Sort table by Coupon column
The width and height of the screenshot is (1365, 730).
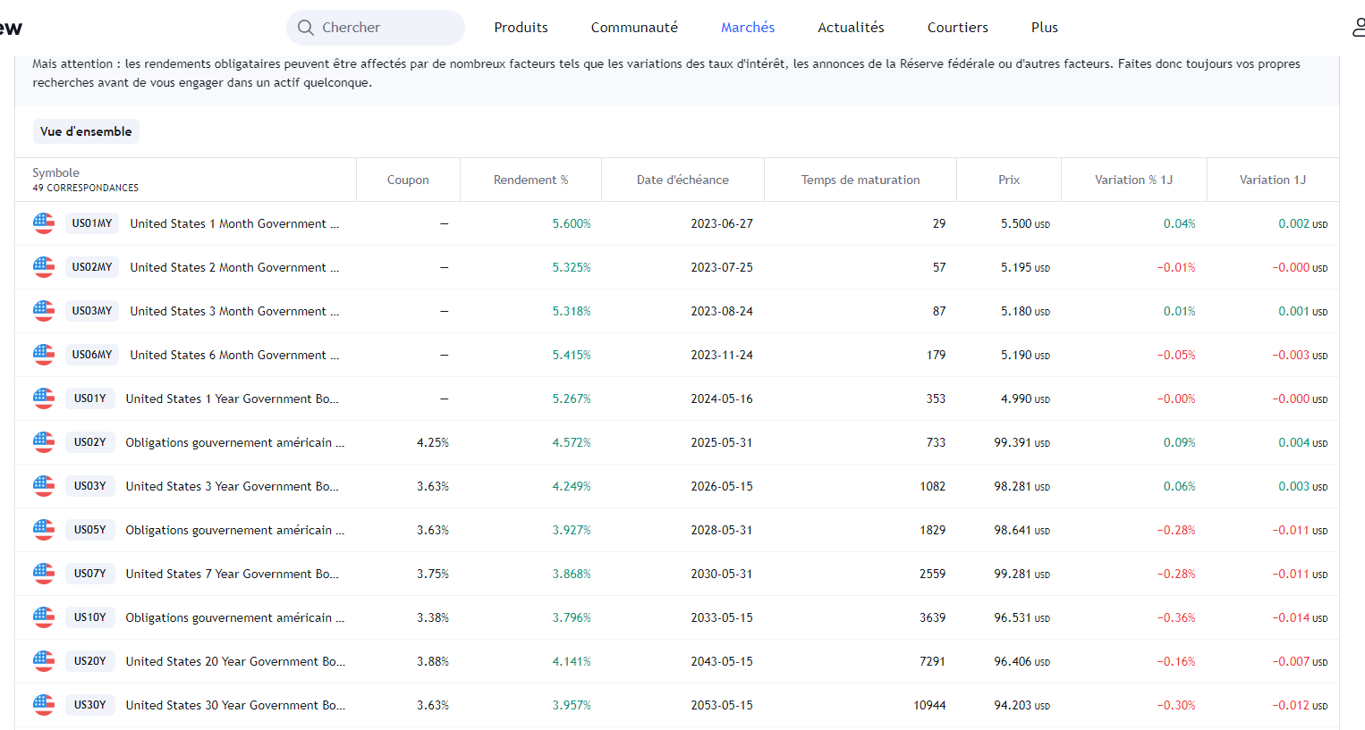point(408,180)
